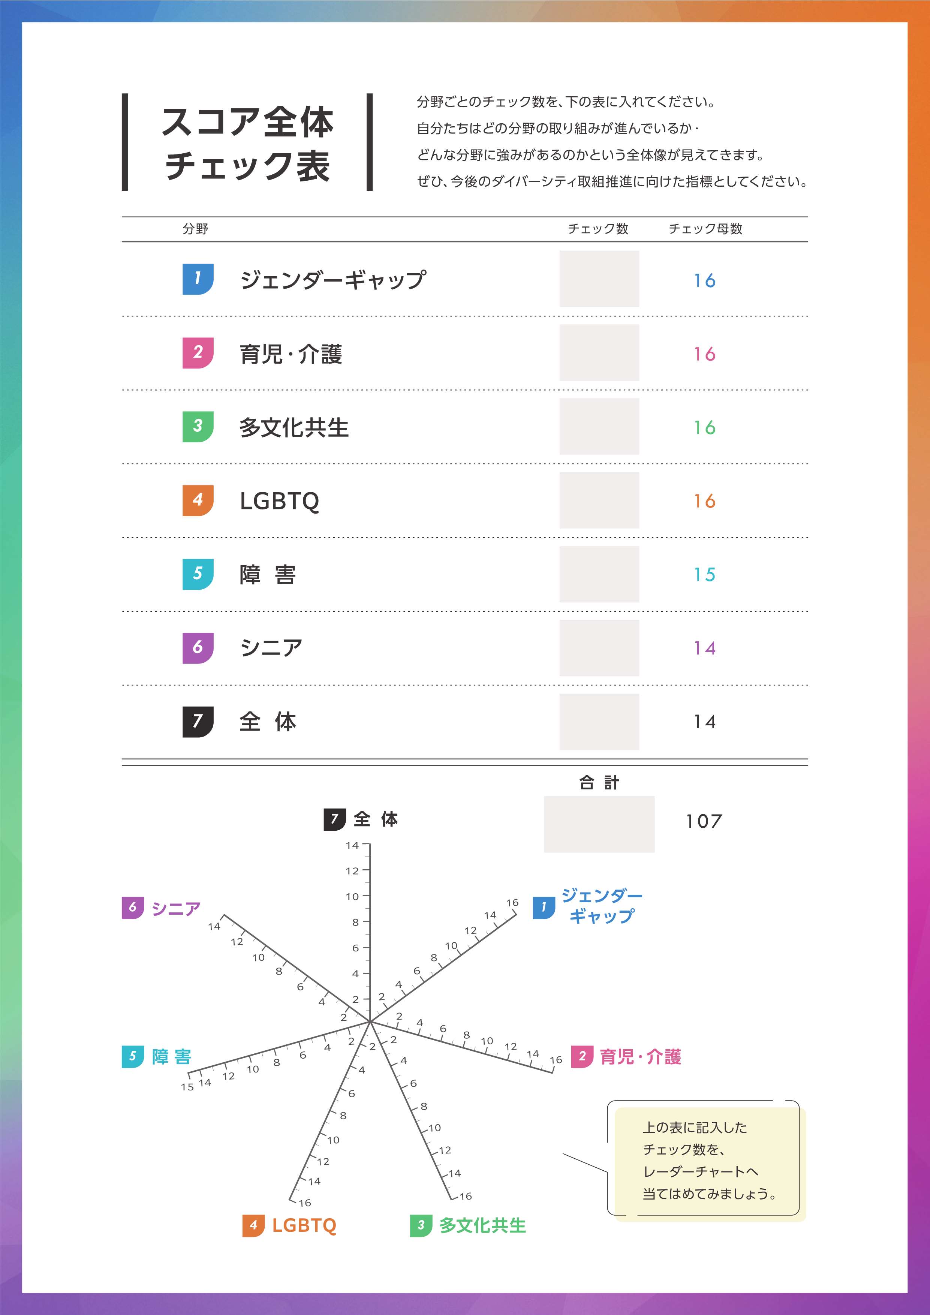Click the blue number 1 badge in table
Viewport: 930px width, 1315px height.
pyautogui.click(x=198, y=279)
